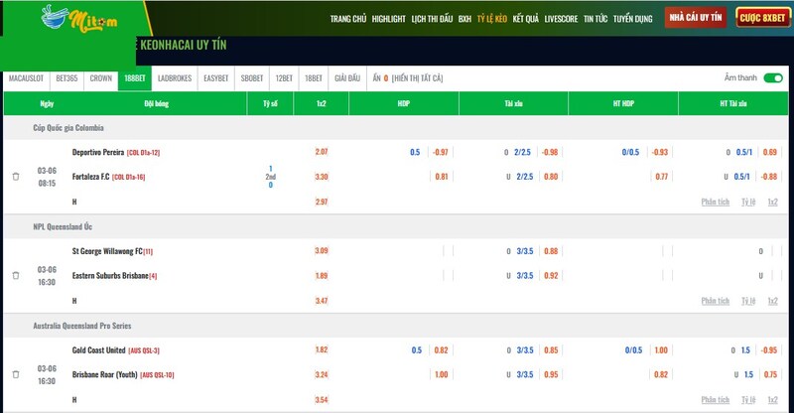The height and width of the screenshot is (413, 794).
Task: Open the GIẢI ĐẤU league filter
Action: point(347,78)
